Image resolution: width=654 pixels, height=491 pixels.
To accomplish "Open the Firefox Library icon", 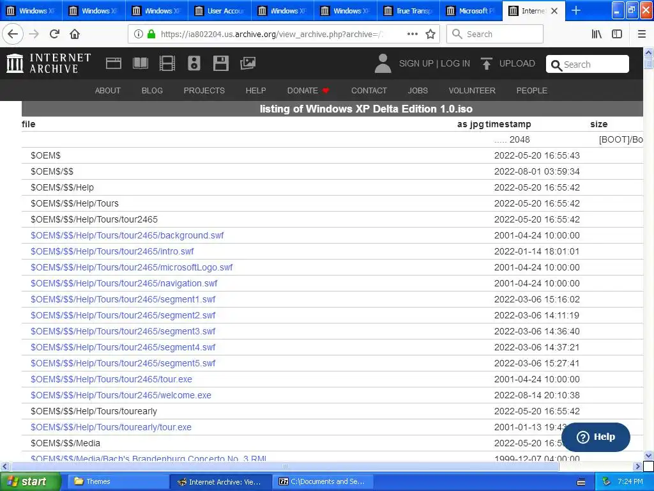I will (597, 34).
